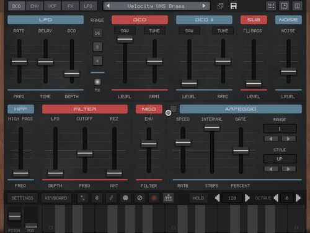Open the SETTINGS button
Screen dimensions: 310x233
point(22,198)
